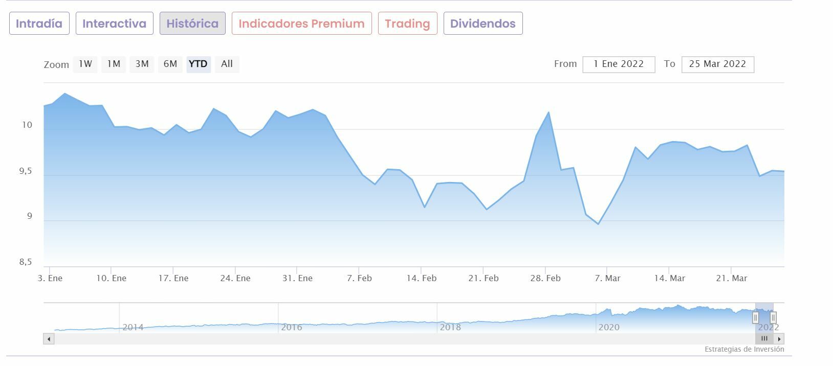Edit the To date field
Image resolution: width=833 pixels, height=366 pixels.
[x=717, y=64]
